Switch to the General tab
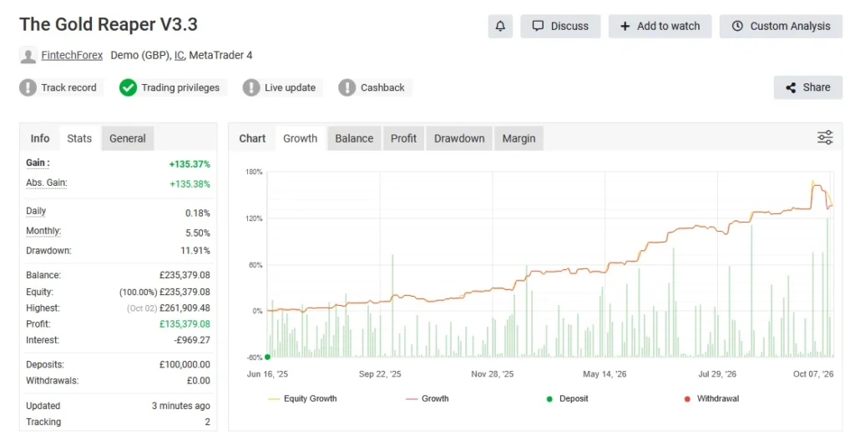This screenshot has height=445, width=855. click(128, 138)
